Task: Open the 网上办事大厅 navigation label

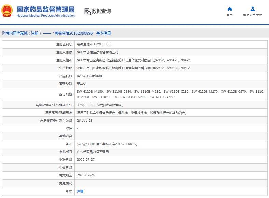Action: pos(252,15)
